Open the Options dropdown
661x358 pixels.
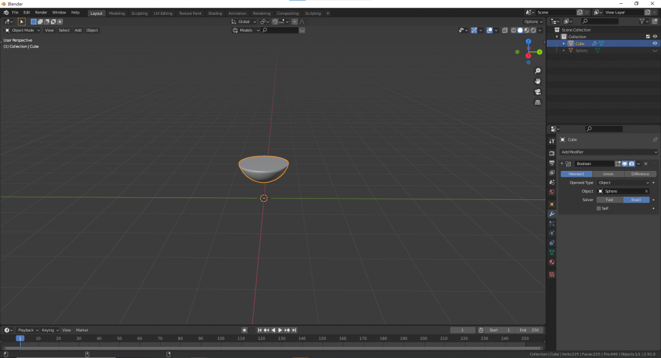pos(533,22)
